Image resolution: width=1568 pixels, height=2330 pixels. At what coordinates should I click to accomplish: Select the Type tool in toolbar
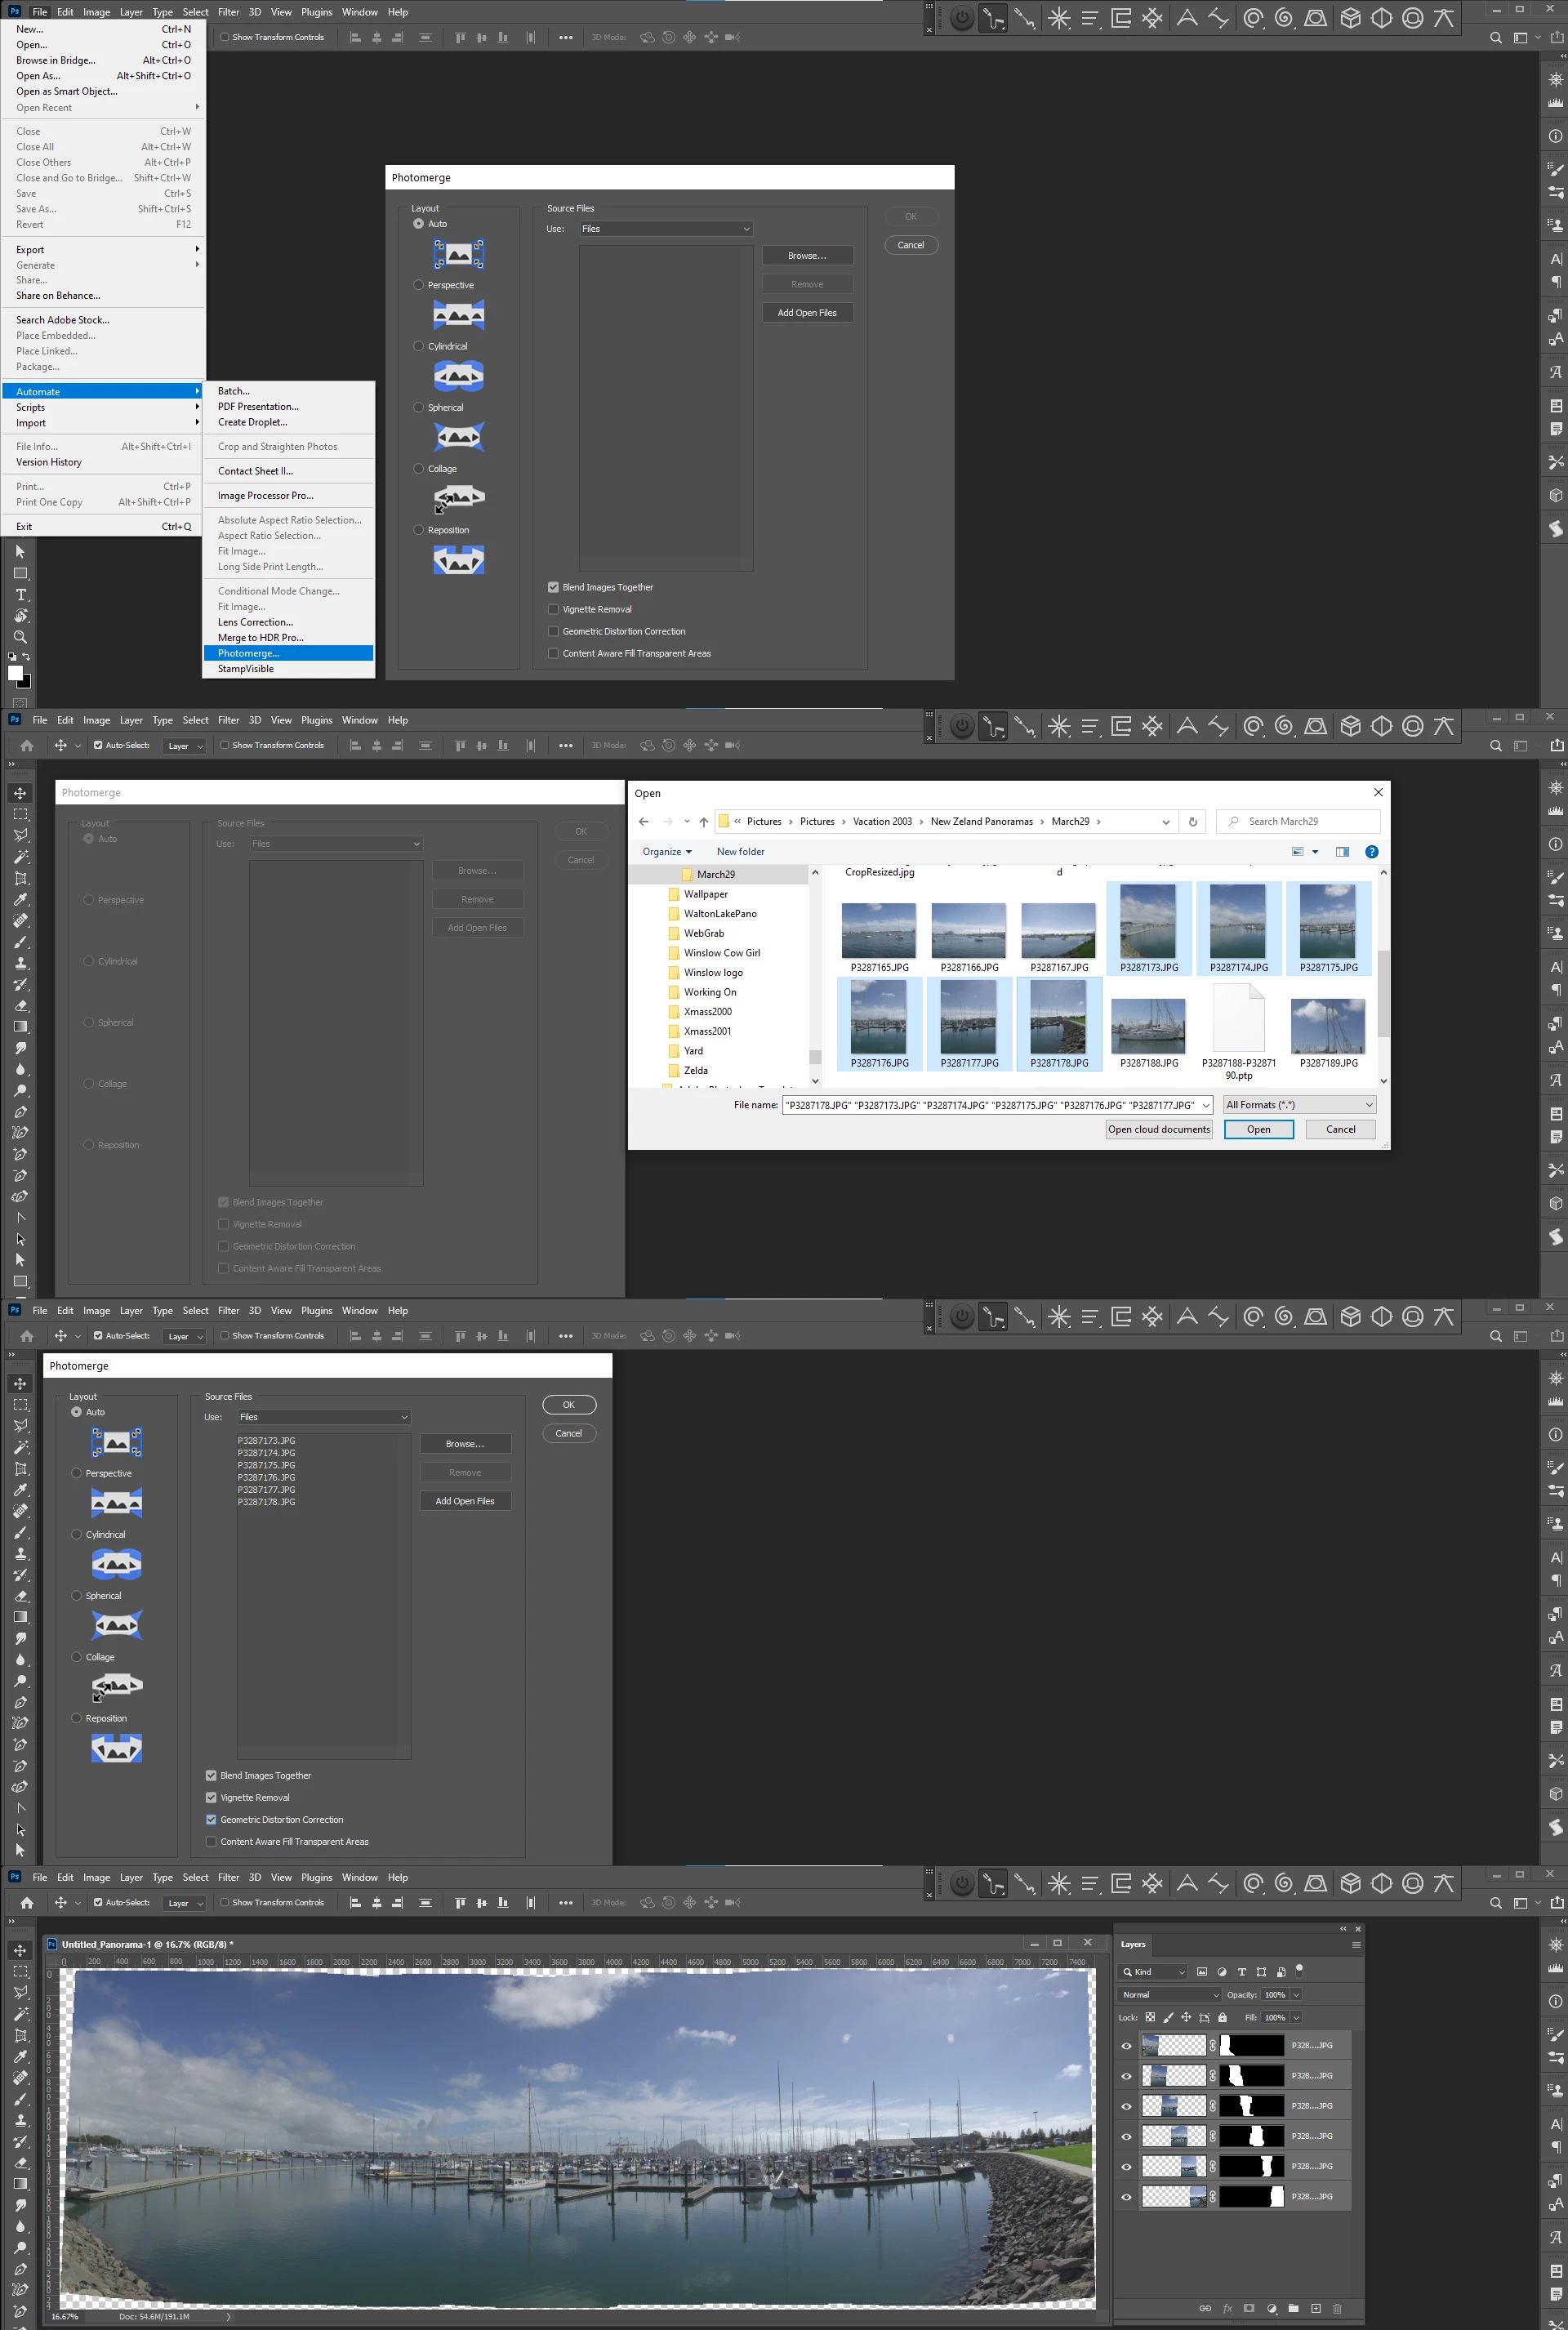[x=20, y=595]
